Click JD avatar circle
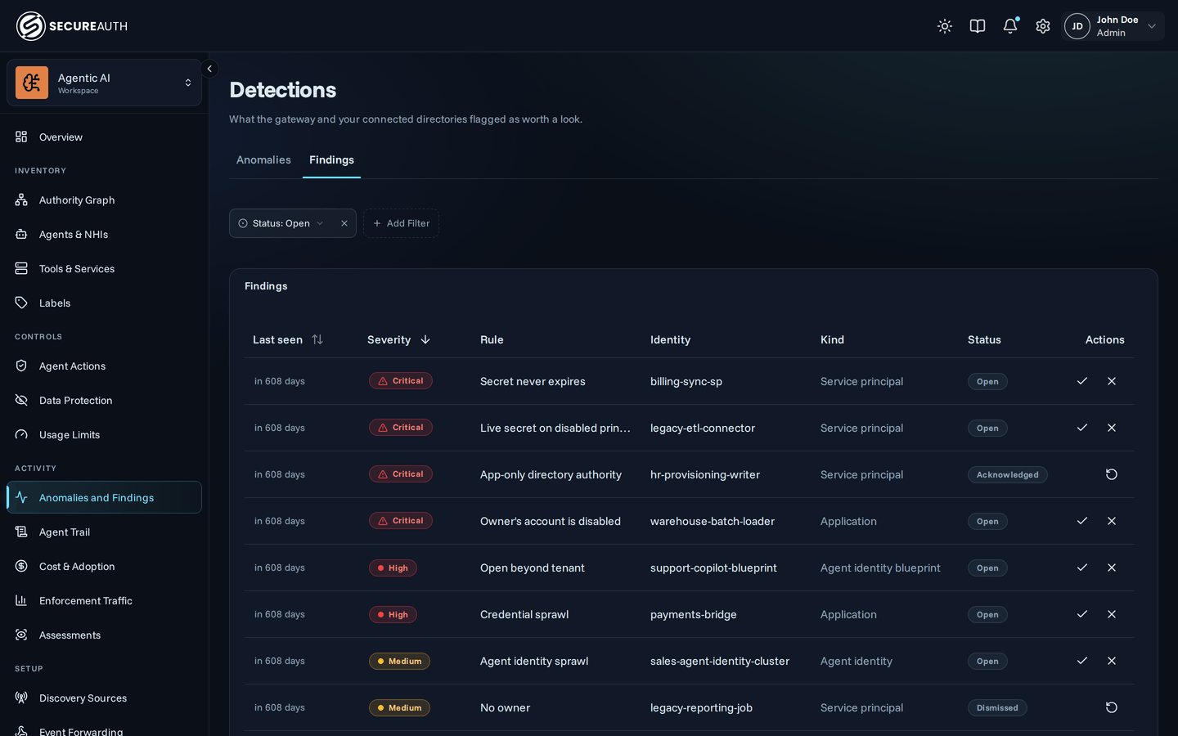Image resolution: width=1178 pixels, height=736 pixels. 1077,26
